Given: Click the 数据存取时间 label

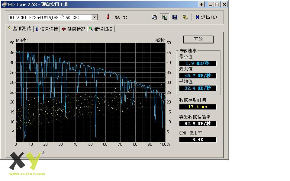Looking at the screenshot, I should (x=192, y=100).
